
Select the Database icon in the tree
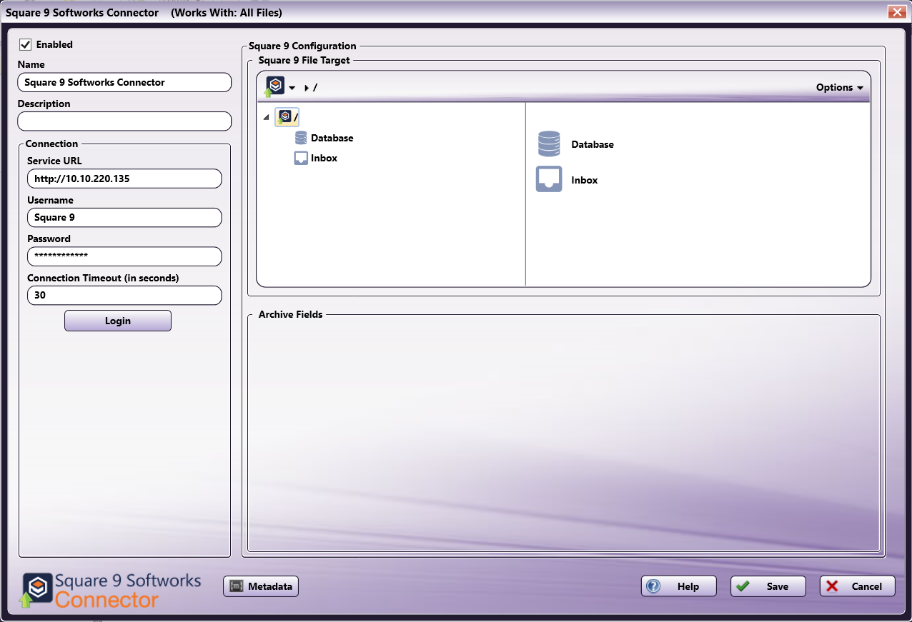click(x=301, y=138)
